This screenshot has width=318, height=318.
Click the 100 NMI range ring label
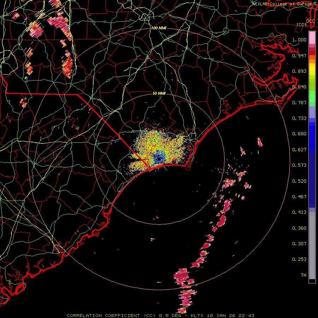coord(159,28)
